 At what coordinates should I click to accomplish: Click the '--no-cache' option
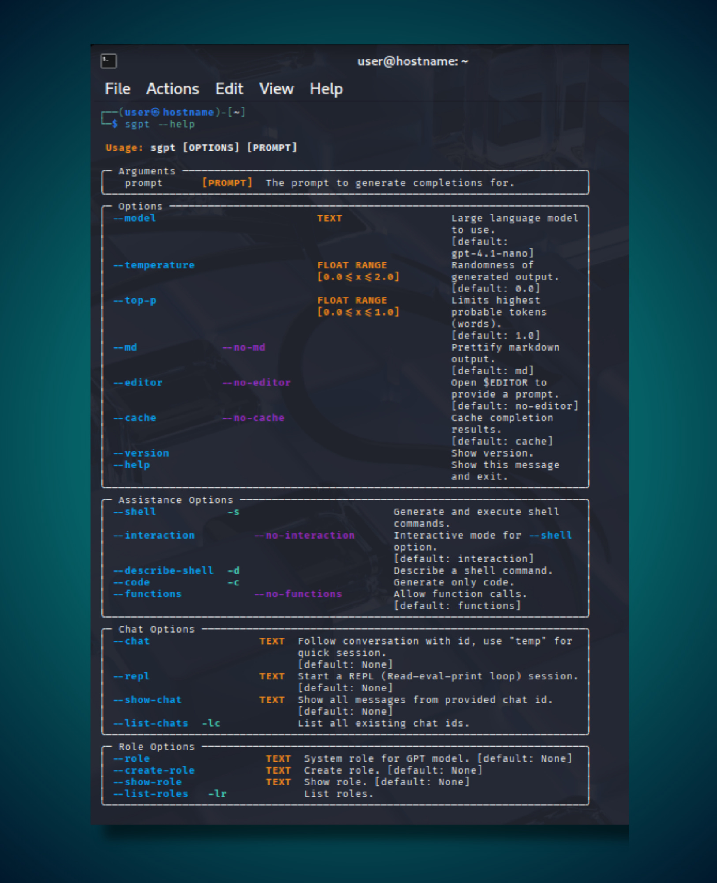point(254,418)
